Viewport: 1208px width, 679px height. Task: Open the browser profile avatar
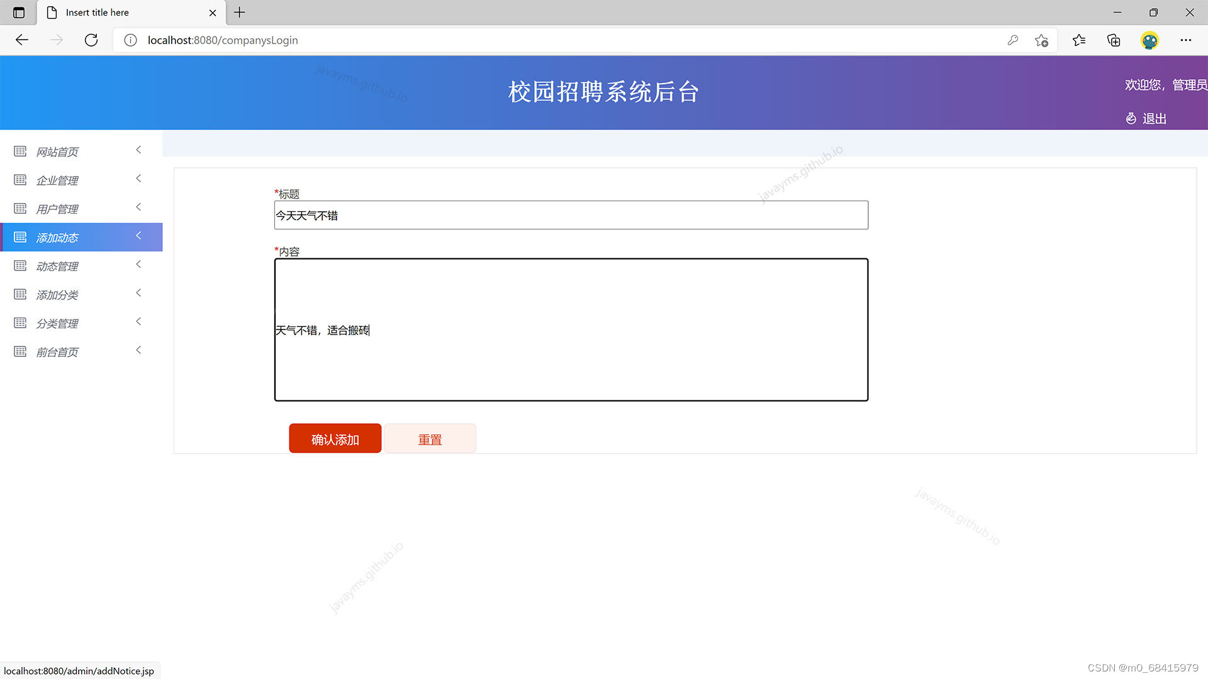coord(1149,40)
